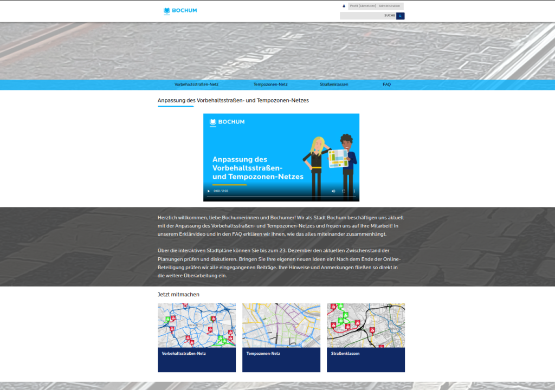
Task: Click the user profile icon in header bar
Action: pos(344,6)
